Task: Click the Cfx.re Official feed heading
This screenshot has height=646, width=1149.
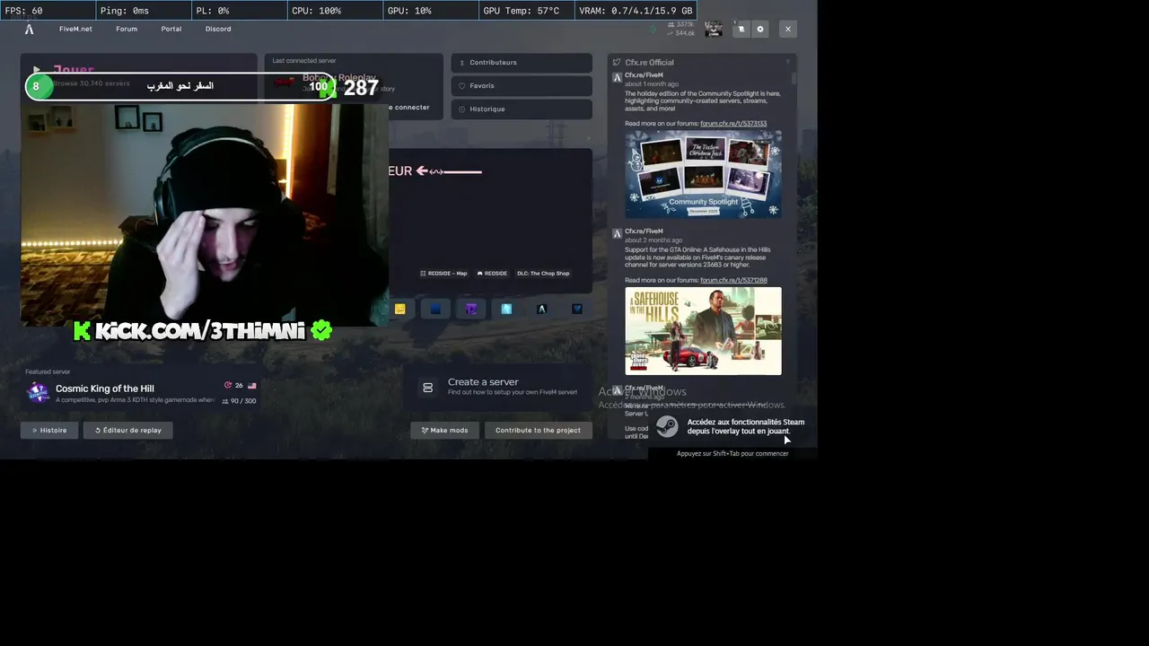Action: pos(649,62)
